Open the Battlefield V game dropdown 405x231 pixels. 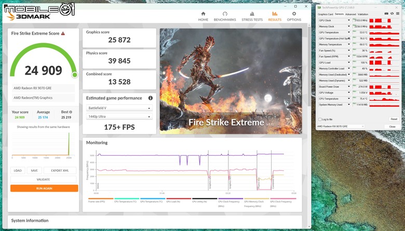click(119, 108)
